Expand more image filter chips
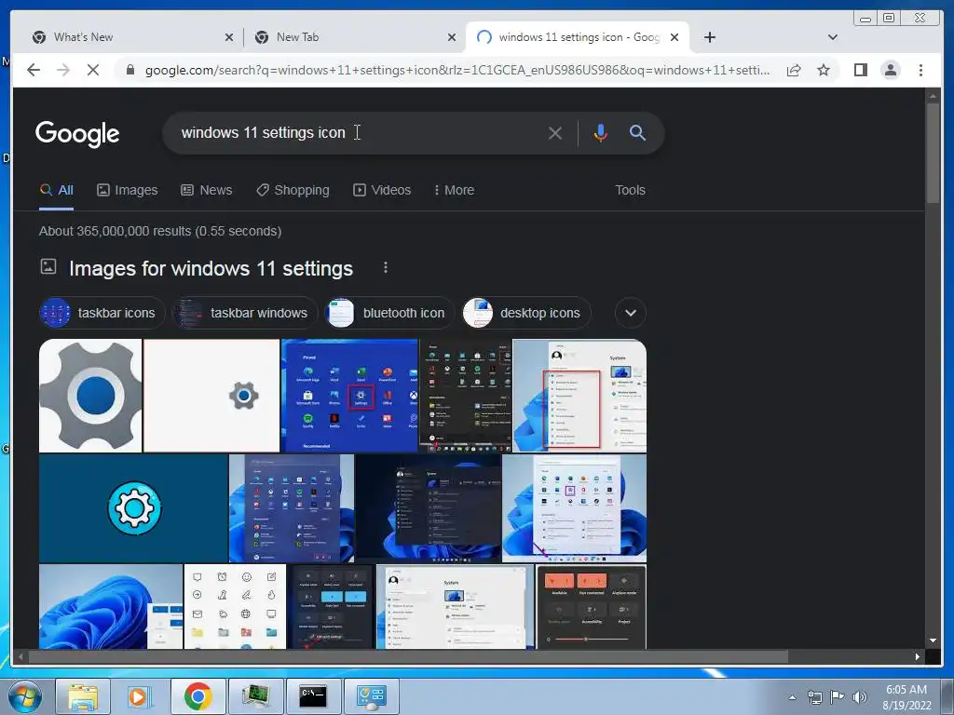954x715 pixels. tap(631, 313)
